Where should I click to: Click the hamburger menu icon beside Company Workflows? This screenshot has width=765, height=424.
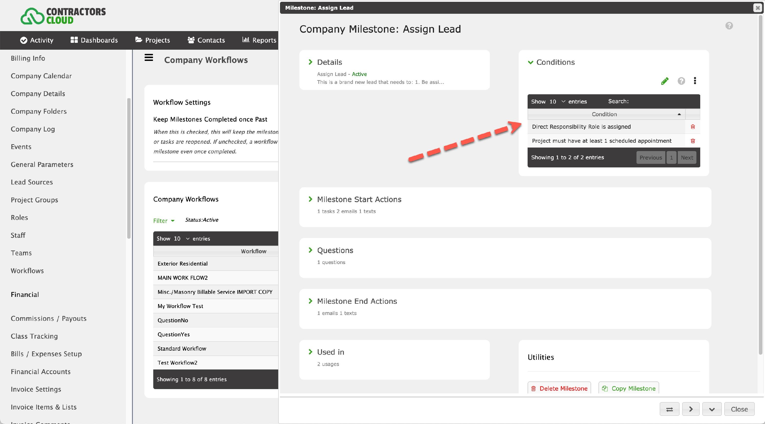(x=149, y=58)
